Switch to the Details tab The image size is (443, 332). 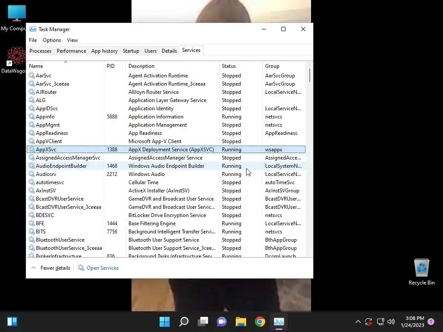pyautogui.click(x=169, y=51)
